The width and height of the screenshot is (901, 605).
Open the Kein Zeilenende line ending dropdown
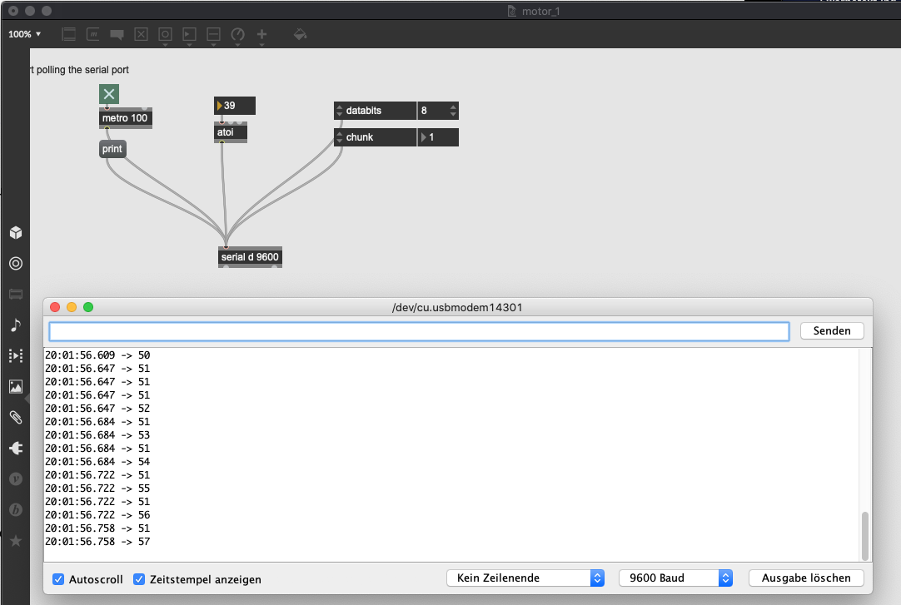pyautogui.click(x=525, y=578)
